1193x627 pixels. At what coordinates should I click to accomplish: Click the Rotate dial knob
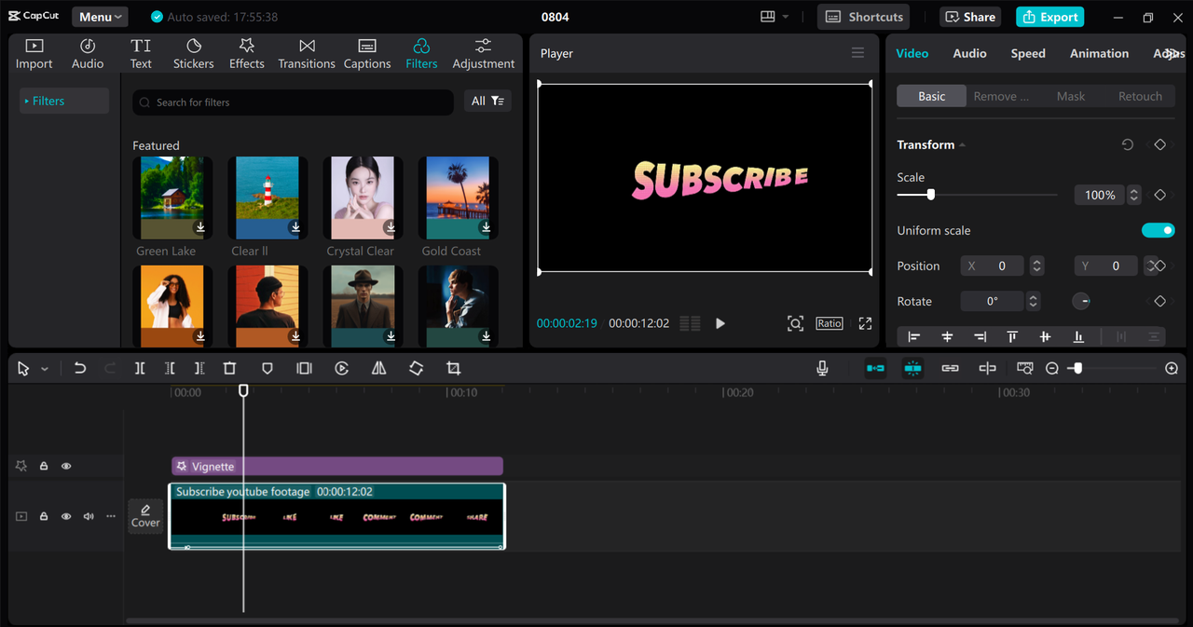[1081, 301]
